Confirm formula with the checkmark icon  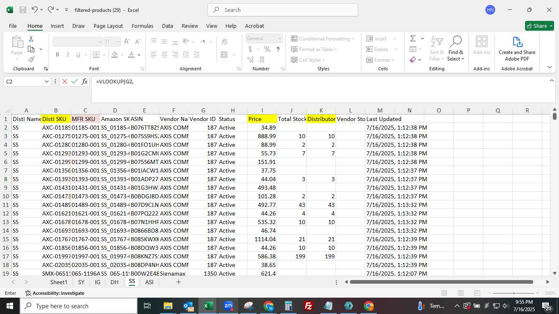(74, 81)
